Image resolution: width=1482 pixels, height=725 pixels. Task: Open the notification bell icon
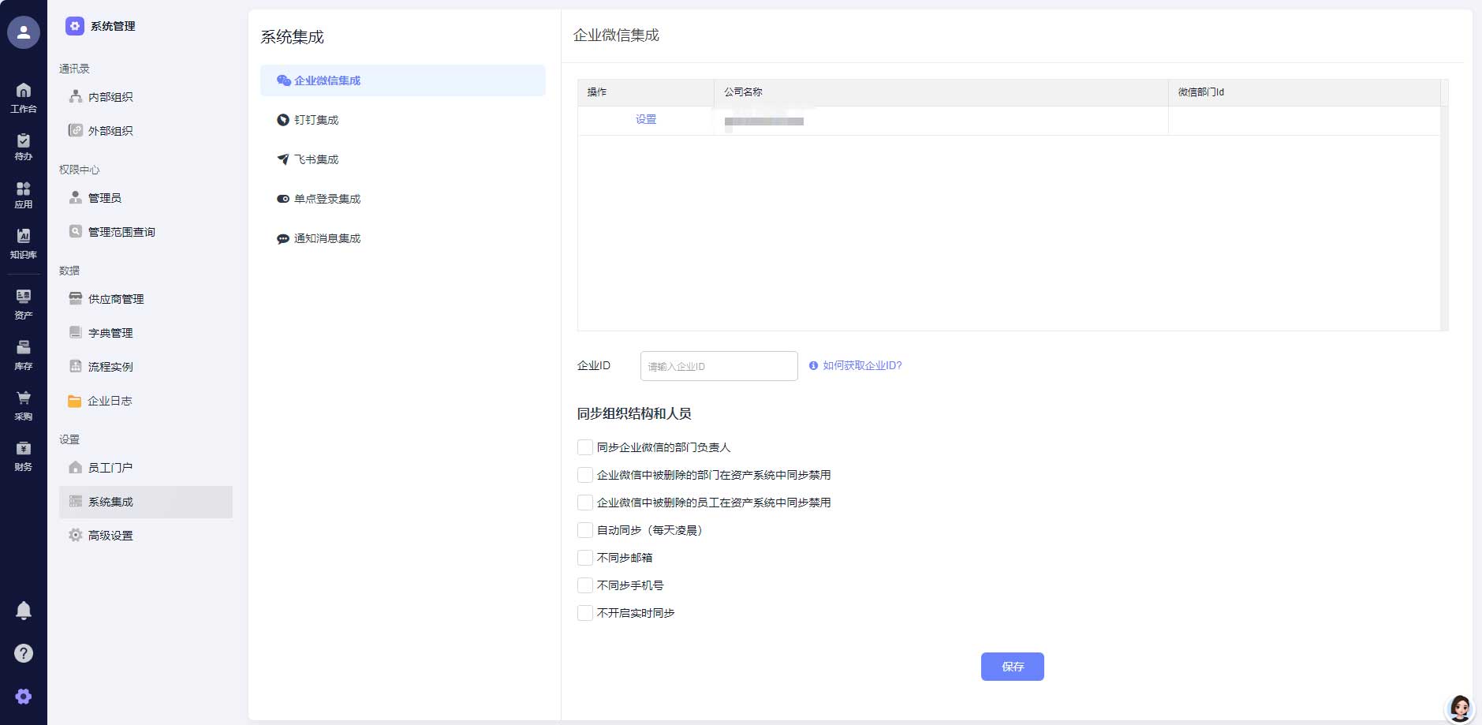(24, 610)
